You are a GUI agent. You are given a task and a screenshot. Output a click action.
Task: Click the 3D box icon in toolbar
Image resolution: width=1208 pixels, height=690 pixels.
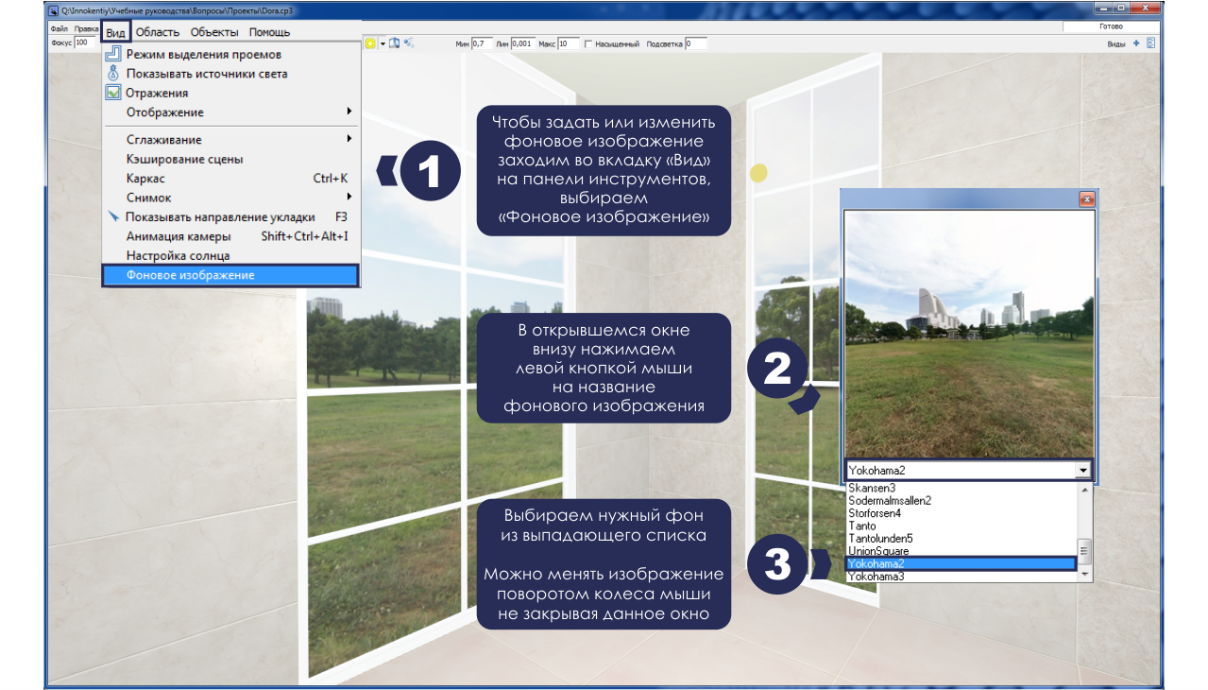tap(395, 43)
